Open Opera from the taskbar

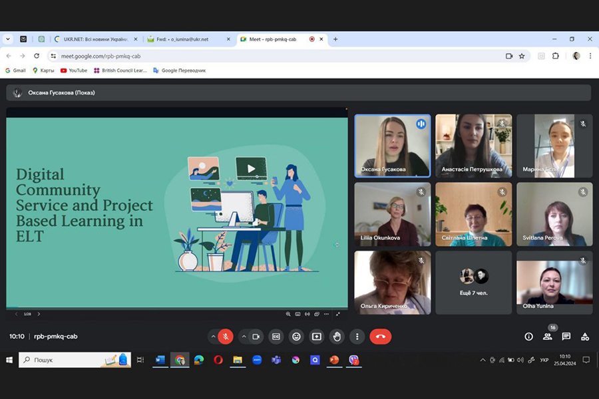tap(218, 360)
